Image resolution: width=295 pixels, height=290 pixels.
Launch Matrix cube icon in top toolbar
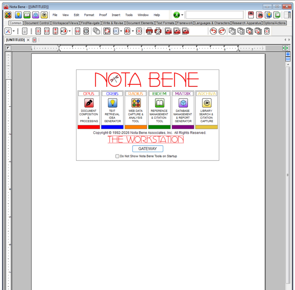36,15
